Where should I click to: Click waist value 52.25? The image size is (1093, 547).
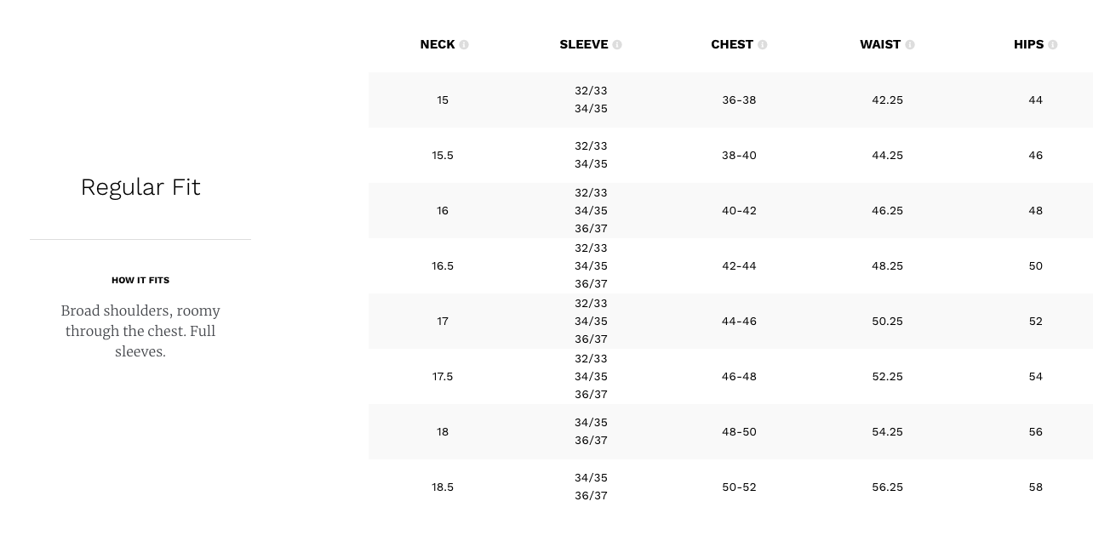pos(887,377)
